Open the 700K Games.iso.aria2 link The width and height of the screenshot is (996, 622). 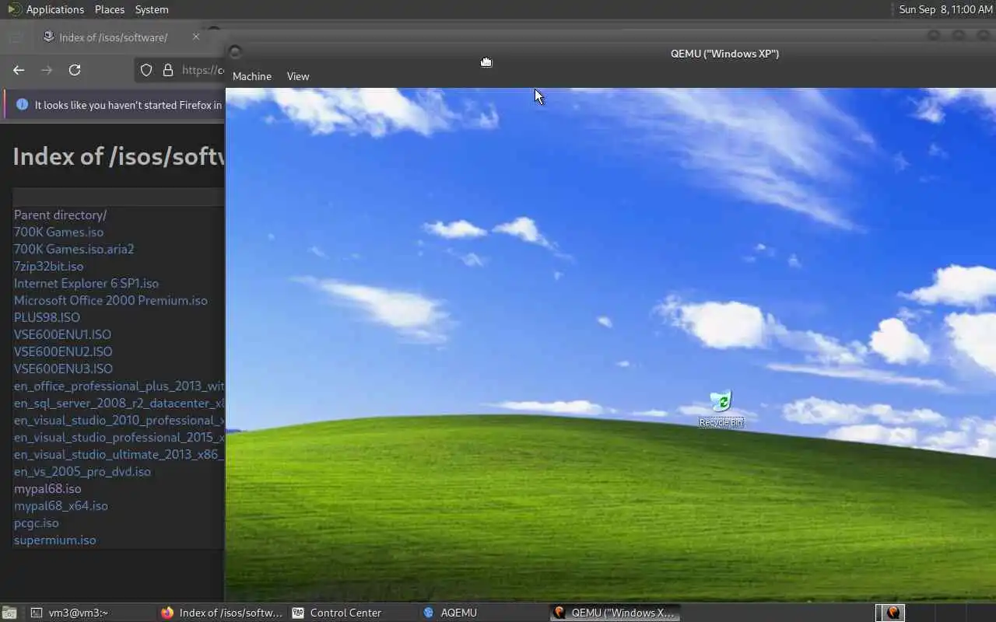74,249
